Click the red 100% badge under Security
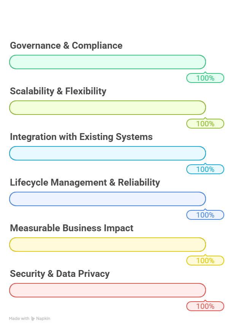The width and height of the screenshot is (233, 329). pyautogui.click(x=205, y=306)
